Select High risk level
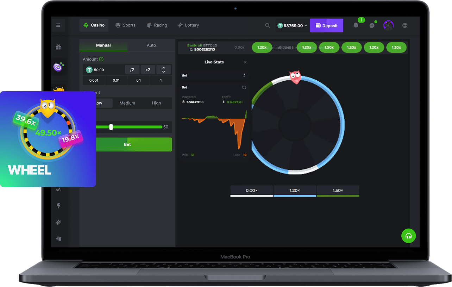 (156, 103)
